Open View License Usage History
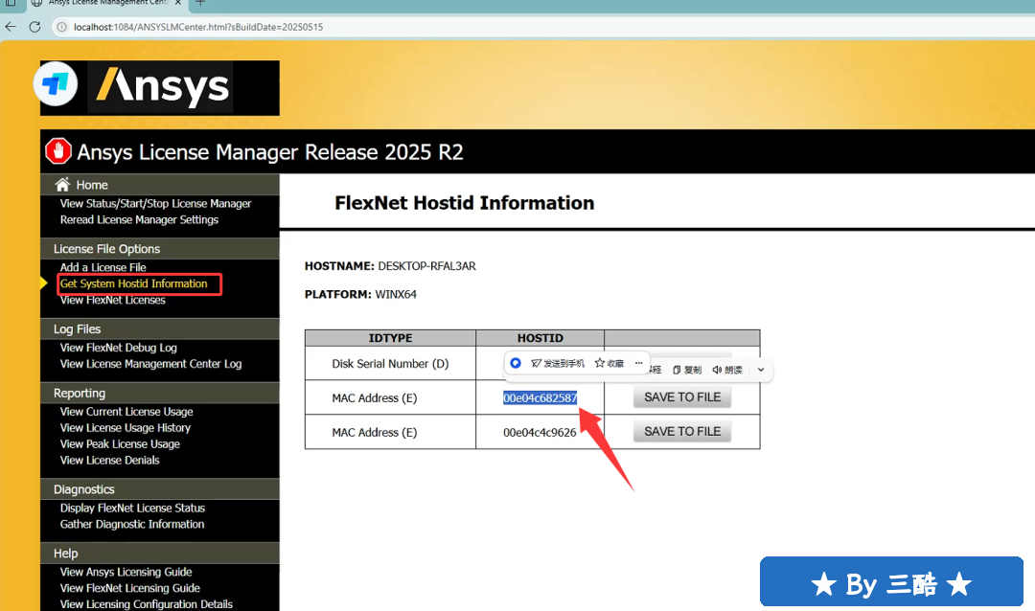Screen dimensions: 1035x611 [126, 428]
